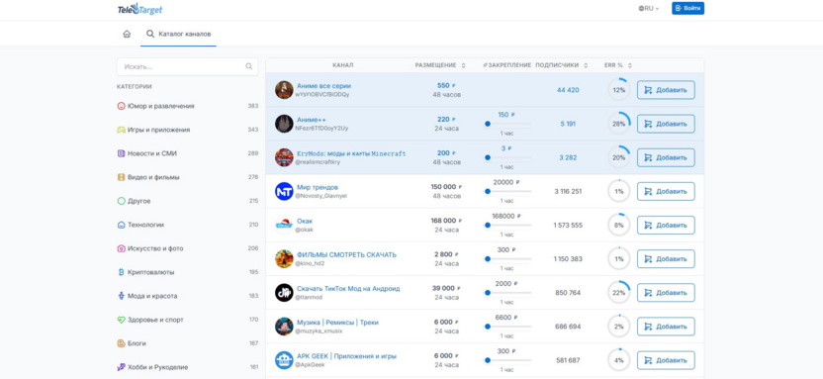This screenshot has width=823, height=379.
Task: Adjust the pin duration slider for Окак
Action: 507,226
